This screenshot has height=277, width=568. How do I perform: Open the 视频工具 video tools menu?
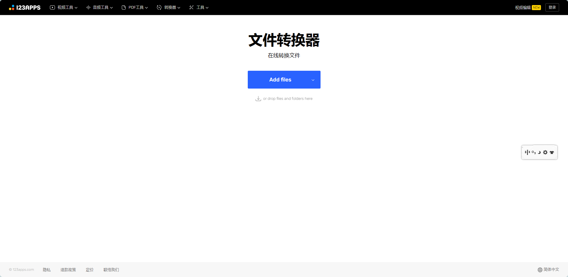(64, 7)
